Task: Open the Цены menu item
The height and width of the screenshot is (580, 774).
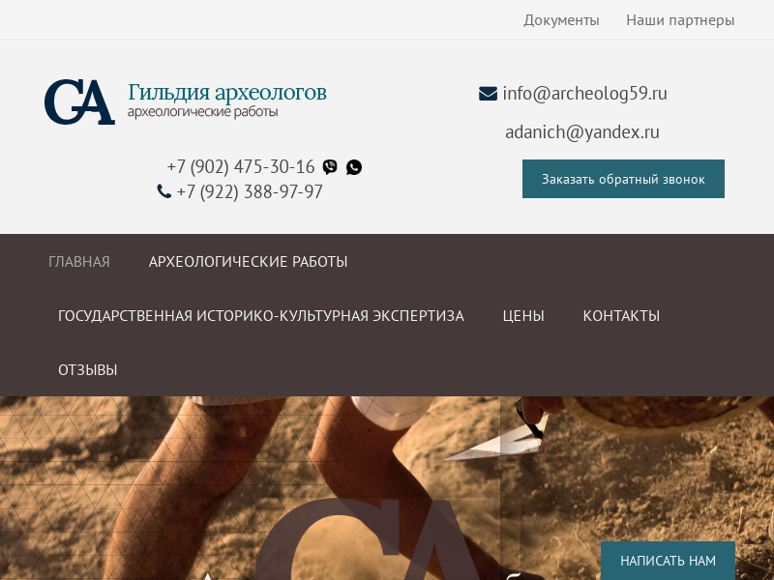Action: tap(523, 316)
